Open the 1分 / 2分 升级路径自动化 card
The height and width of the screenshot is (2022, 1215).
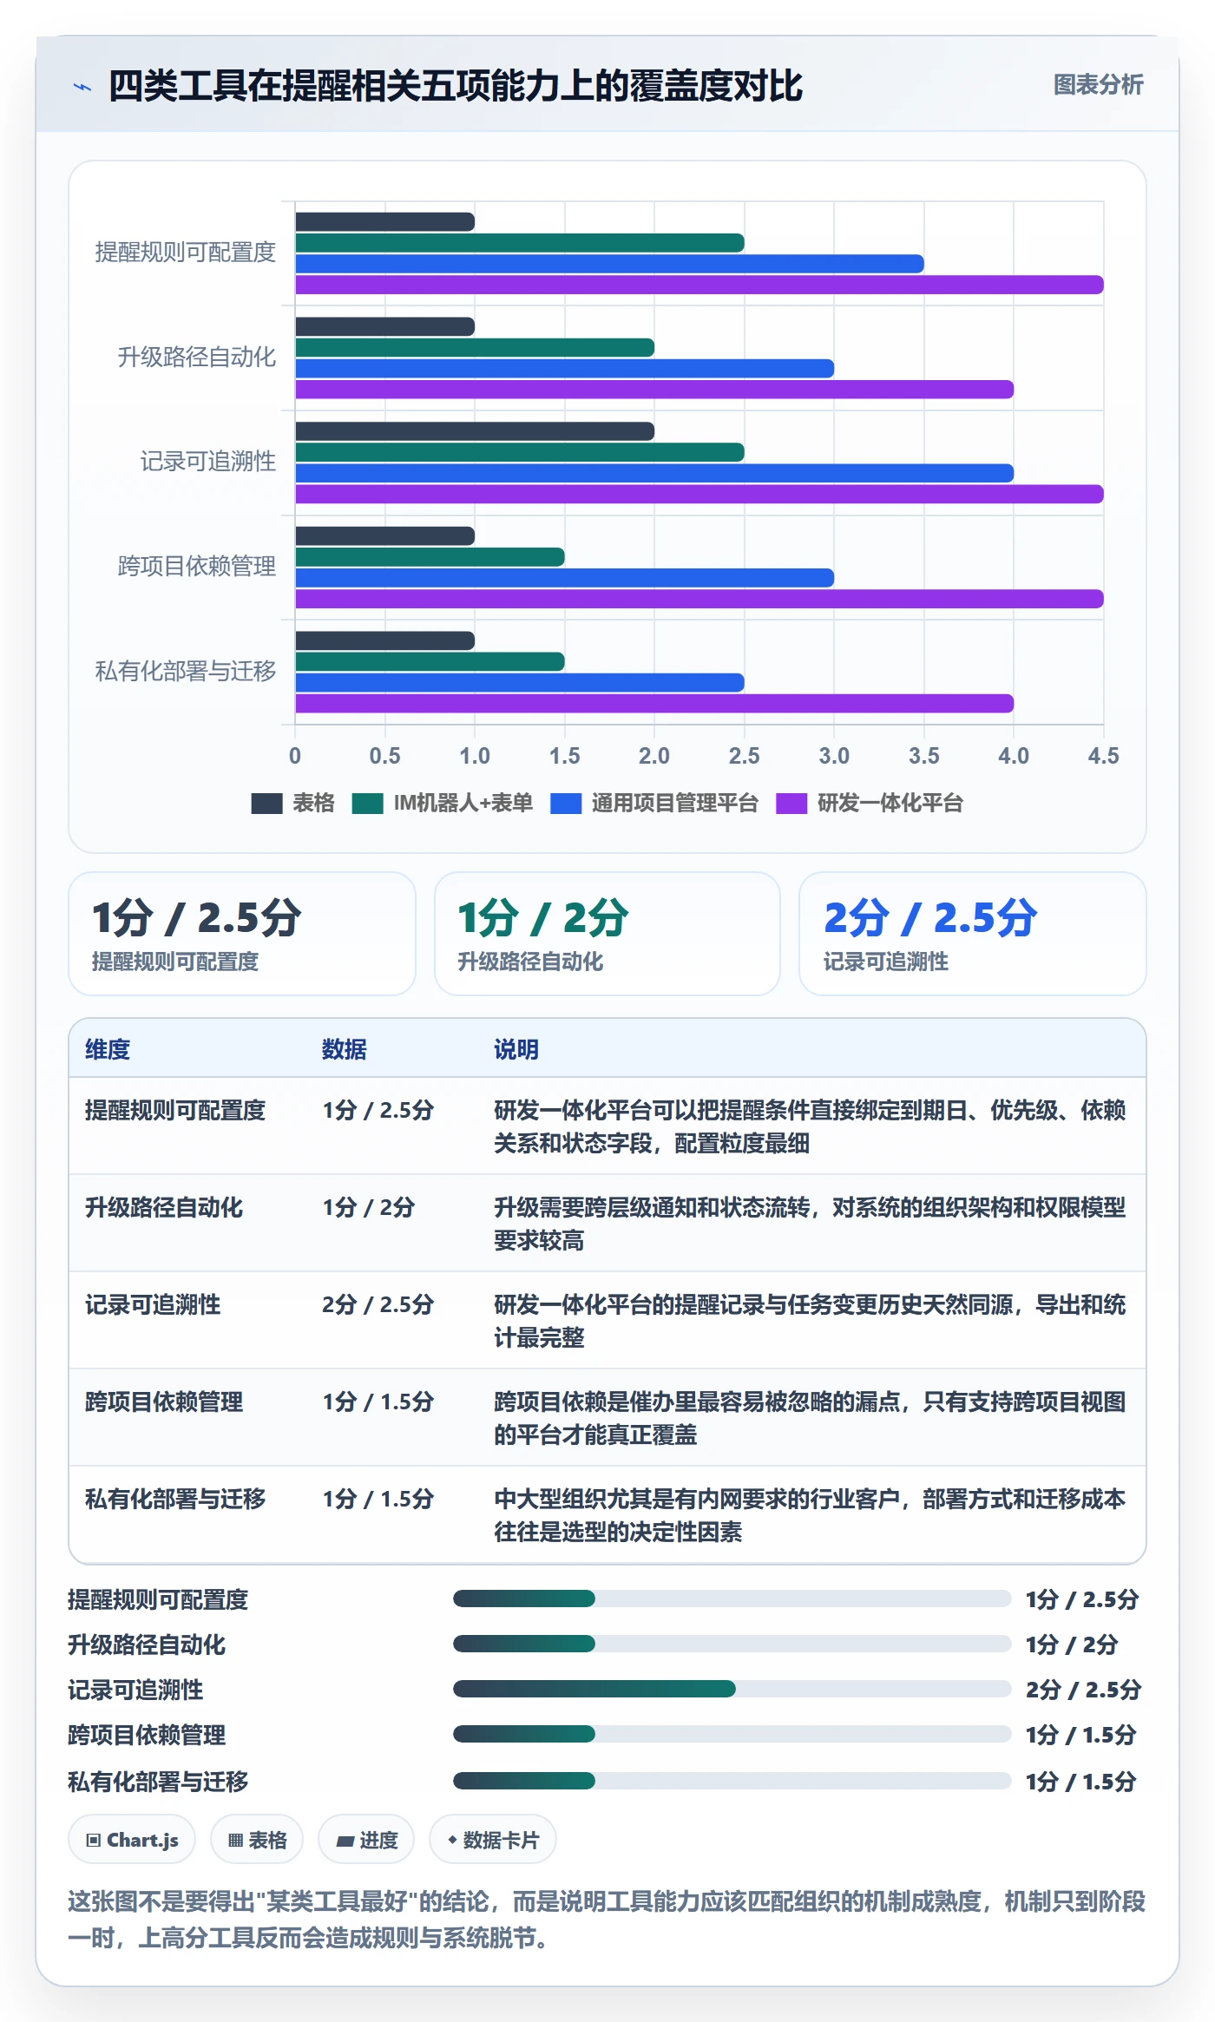pyautogui.click(x=607, y=934)
